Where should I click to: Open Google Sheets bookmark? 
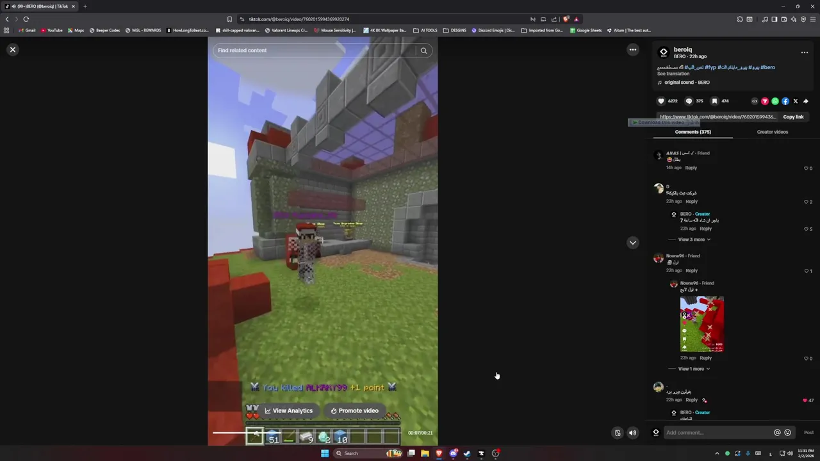tap(586, 30)
